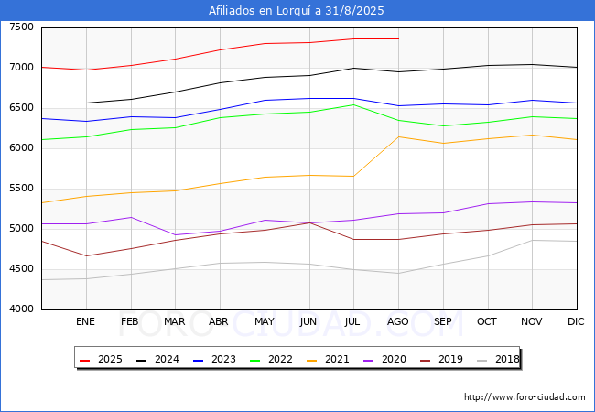Viewport: 595px width, 412px height.
Task: Click the JUL month axis label
Action: [352, 321]
